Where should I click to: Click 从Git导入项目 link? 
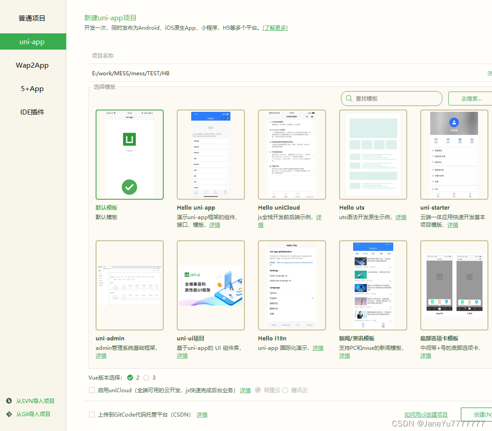pos(33,414)
